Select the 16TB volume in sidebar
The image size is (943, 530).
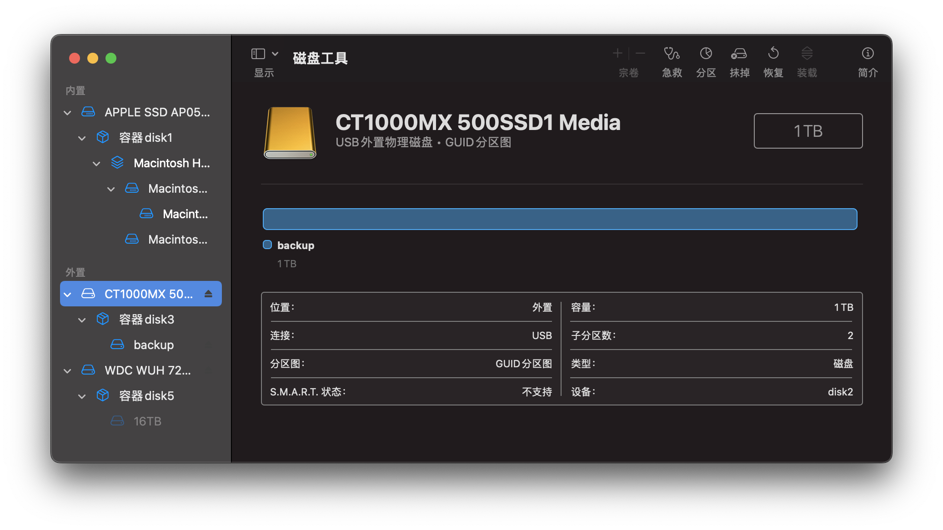147,421
